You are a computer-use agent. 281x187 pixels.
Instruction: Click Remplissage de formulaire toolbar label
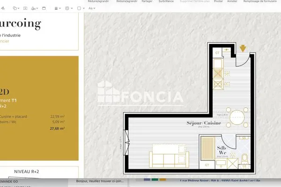pos(260,1)
